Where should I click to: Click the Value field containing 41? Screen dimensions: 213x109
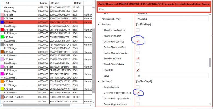[172, 75]
